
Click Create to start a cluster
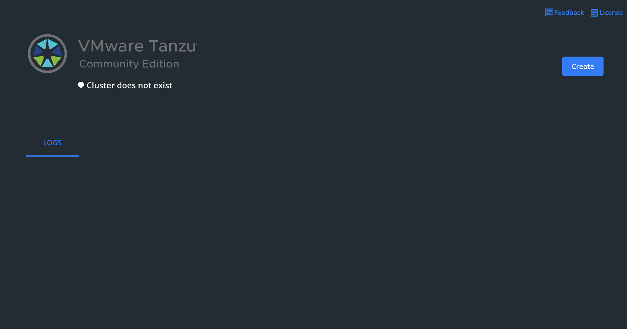coord(582,66)
